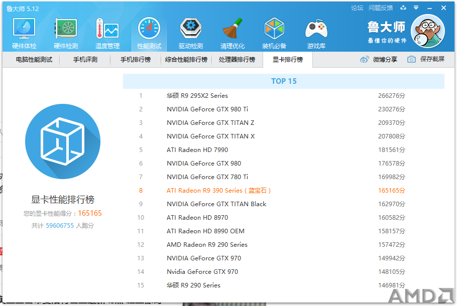Click the 59606755 total users count
Viewport: 457px width, 306px height.
60,226
